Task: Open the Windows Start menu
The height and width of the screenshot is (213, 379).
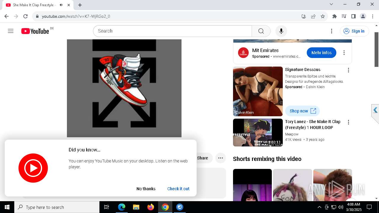Action: tap(7, 207)
